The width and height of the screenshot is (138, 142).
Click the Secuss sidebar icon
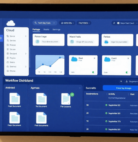[8, 49]
